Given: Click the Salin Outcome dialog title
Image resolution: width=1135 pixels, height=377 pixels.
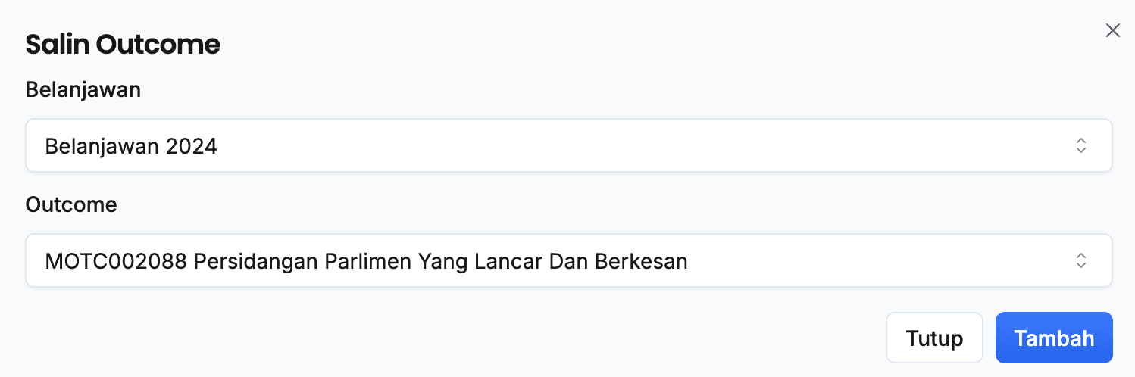Looking at the screenshot, I should 123,45.
